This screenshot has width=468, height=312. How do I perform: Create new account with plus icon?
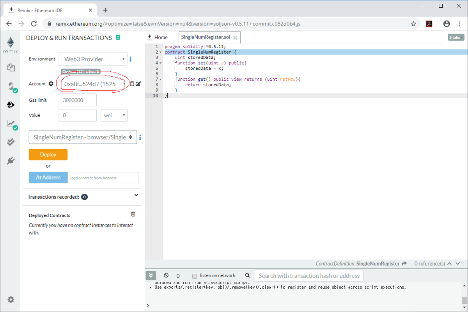[x=51, y=84]
